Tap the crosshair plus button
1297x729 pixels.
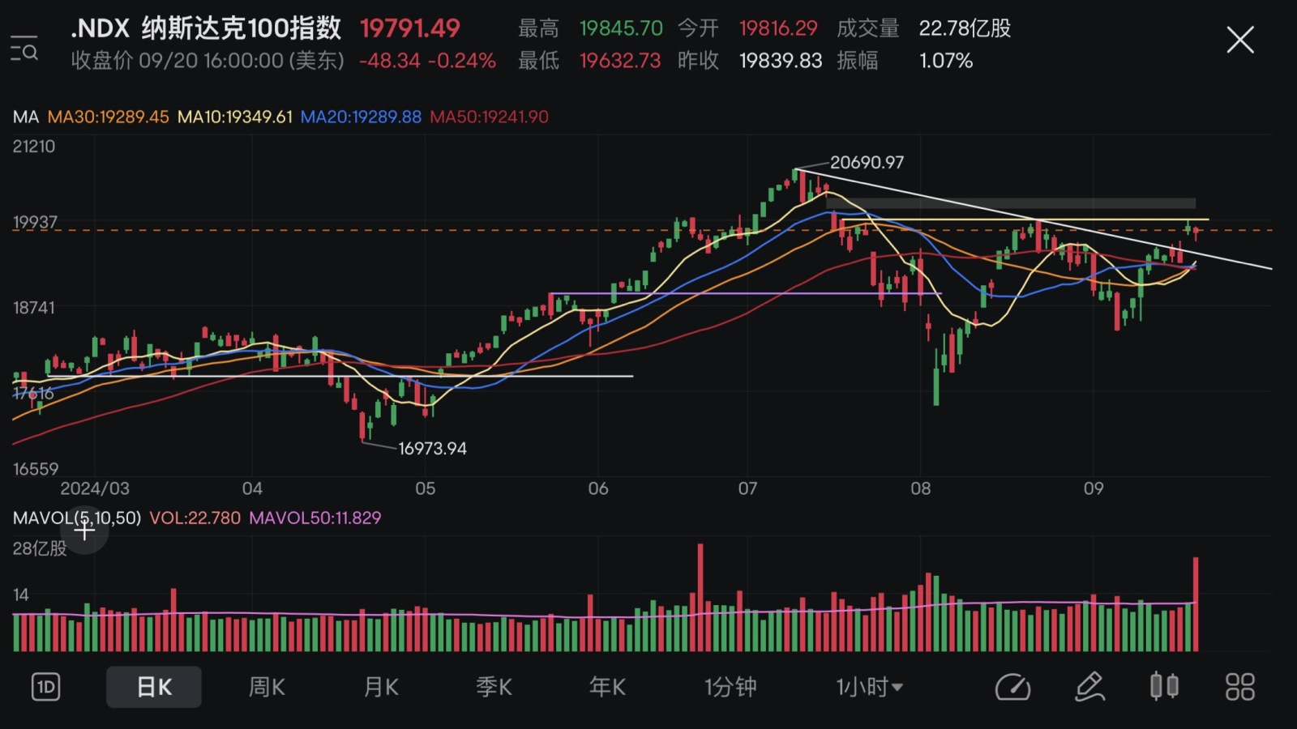84,530
